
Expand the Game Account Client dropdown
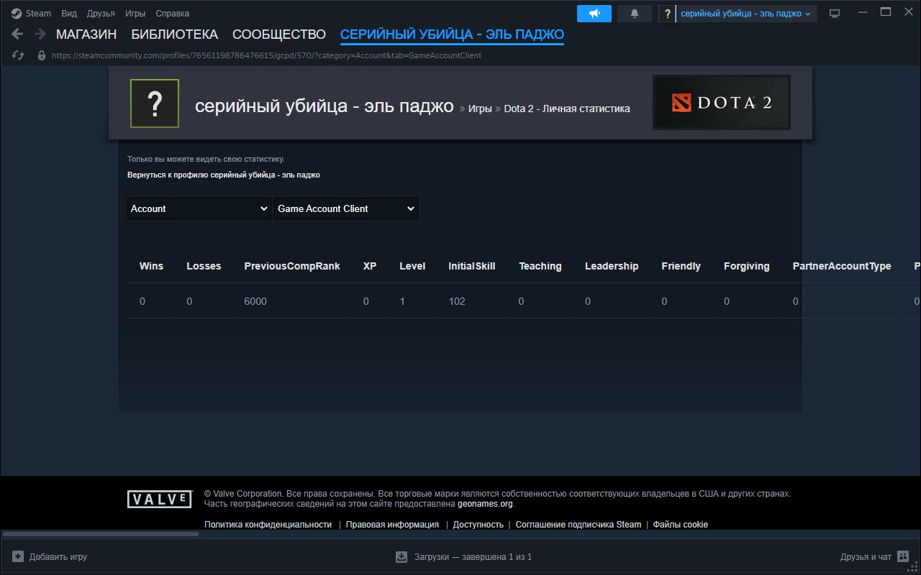(x=345, y=208)
